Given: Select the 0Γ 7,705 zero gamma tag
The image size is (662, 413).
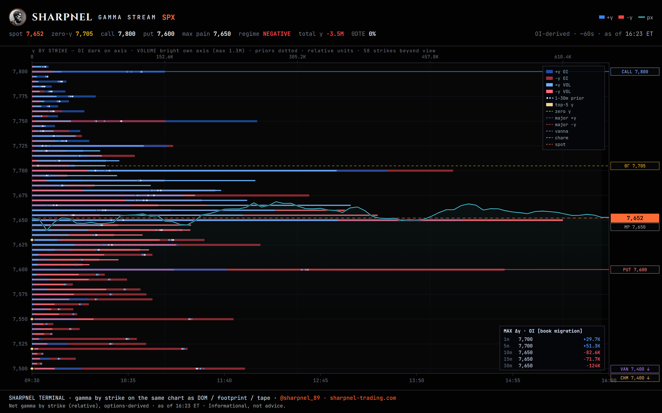Looking at the screenshot, I should coord(635,166).
